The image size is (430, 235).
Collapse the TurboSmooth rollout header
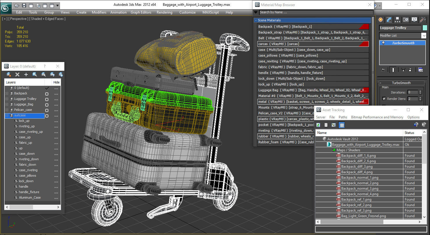point(401,83)
